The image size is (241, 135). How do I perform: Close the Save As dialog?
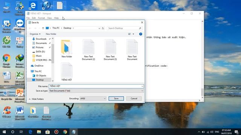point(142,22)
